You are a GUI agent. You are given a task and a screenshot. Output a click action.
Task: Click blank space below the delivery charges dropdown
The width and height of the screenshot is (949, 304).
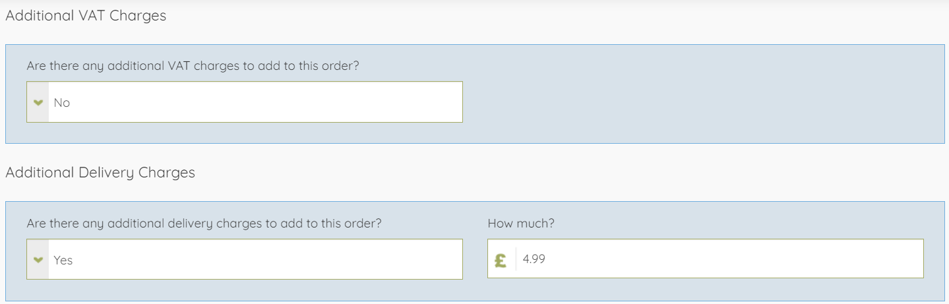coord(244,289)
